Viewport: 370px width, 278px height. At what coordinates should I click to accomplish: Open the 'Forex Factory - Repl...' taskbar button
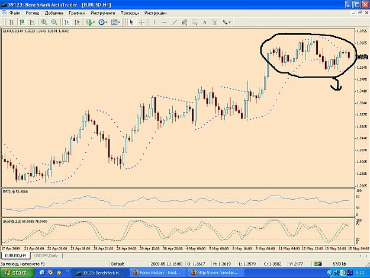(x=157, y=273)
